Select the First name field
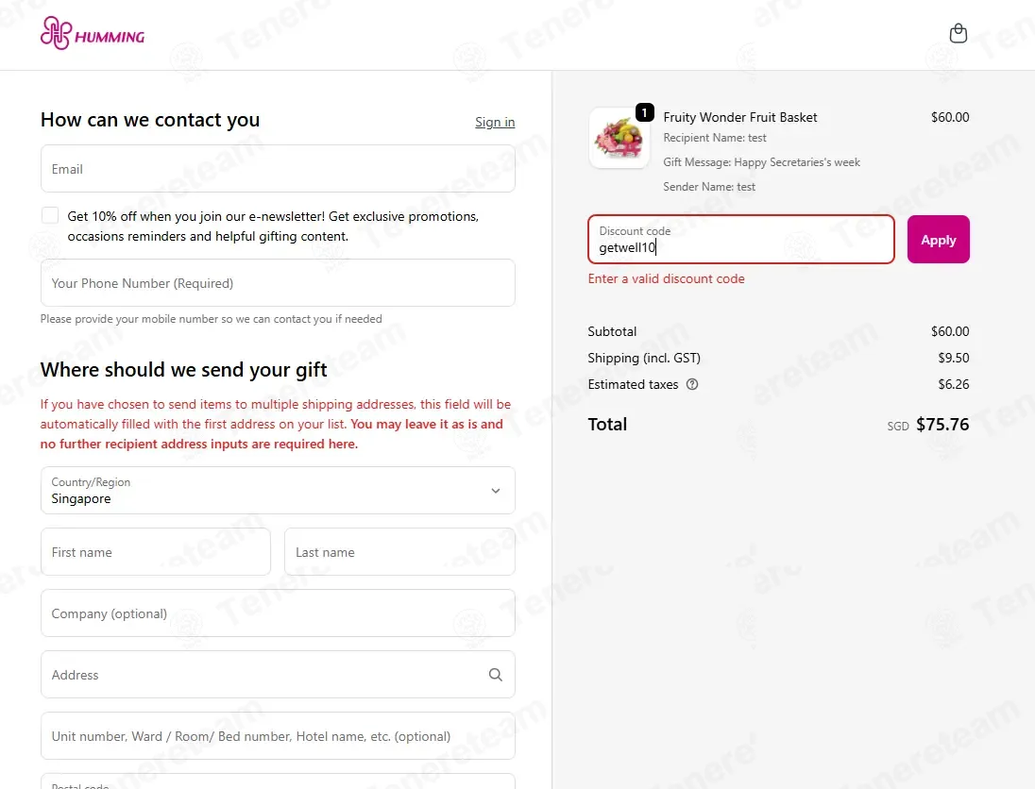 tap(156, 552)
